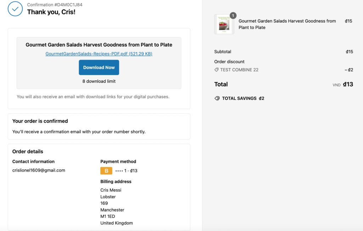
Task: Click the 8 download limit text
Action: click(99, 81)
